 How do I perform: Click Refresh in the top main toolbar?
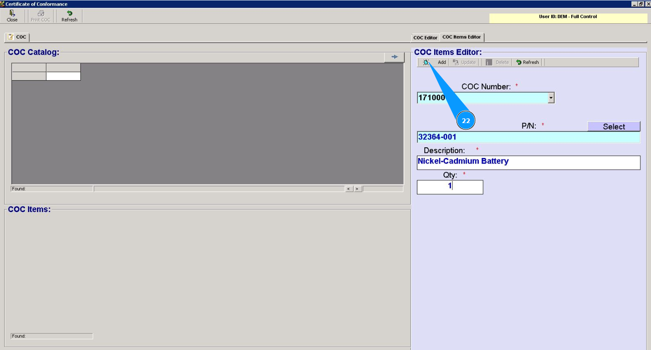69,16
